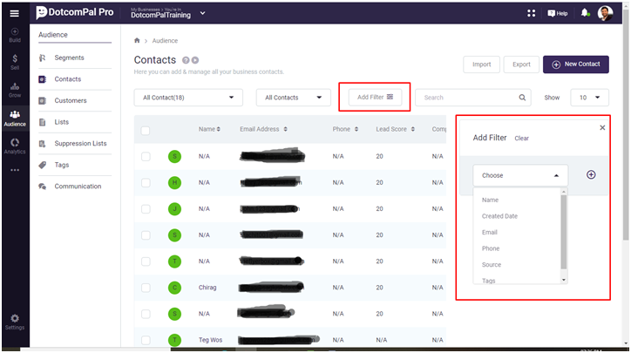Click the Import button
Viewport: 631px width, 353px height.
(481, 64)
